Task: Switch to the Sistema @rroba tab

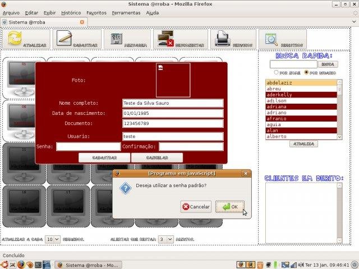Action: (x=44, y=22)
